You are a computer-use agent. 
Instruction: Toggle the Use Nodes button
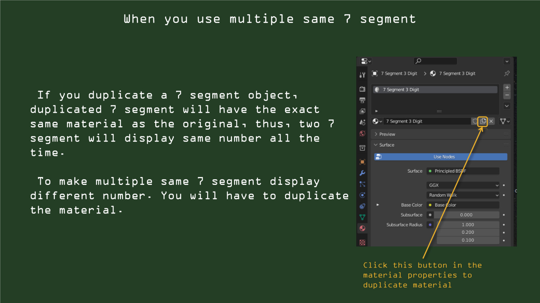[440, 157]
